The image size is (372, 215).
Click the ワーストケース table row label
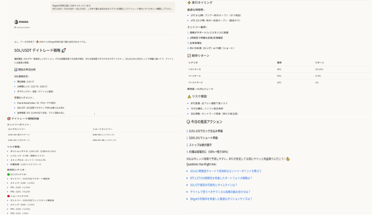195,83
